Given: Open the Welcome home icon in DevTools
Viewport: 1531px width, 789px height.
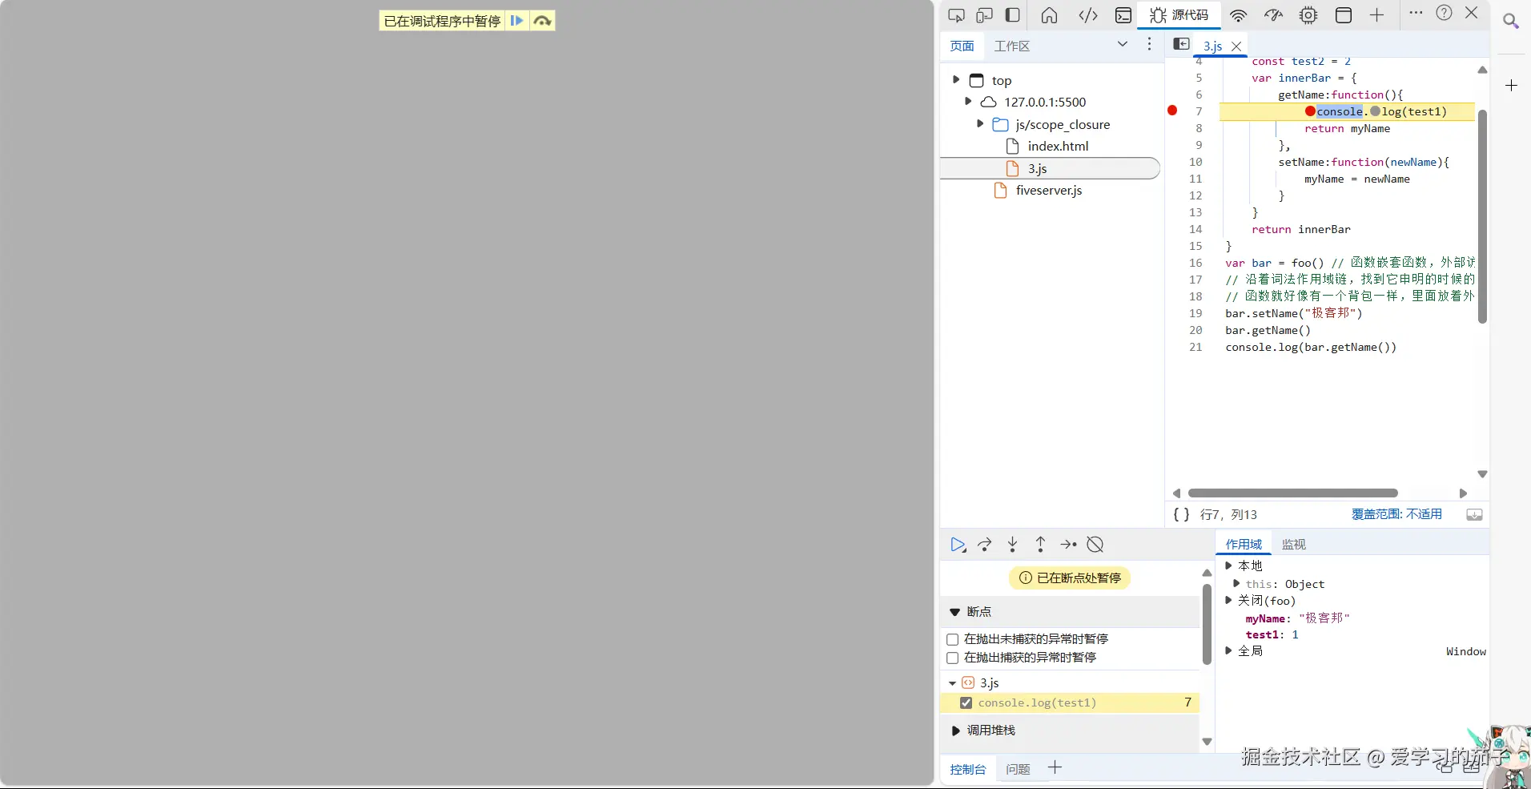Looking at the screenshot, I should tap(1049, 15).
